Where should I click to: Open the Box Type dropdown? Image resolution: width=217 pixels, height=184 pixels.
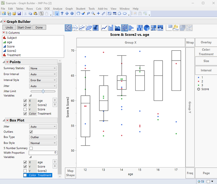tap(43, 137)
